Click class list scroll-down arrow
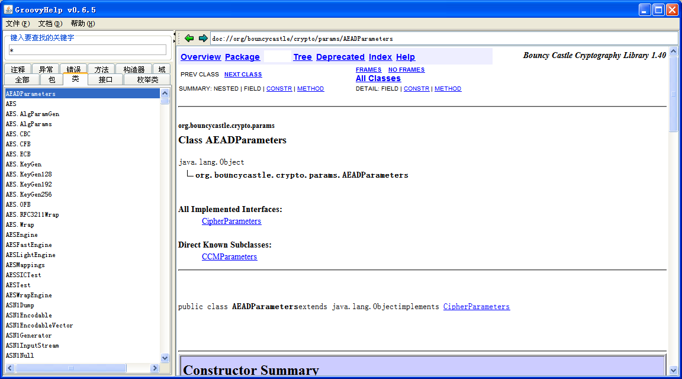 (165, 358)
